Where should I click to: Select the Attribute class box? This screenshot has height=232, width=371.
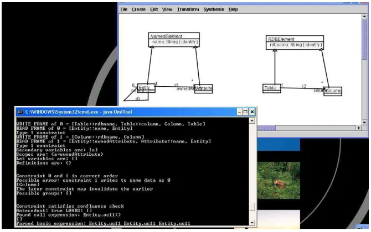[x=203, y=89]
